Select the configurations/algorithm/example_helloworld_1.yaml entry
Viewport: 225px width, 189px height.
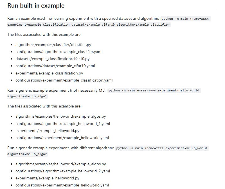click(63, 124)
